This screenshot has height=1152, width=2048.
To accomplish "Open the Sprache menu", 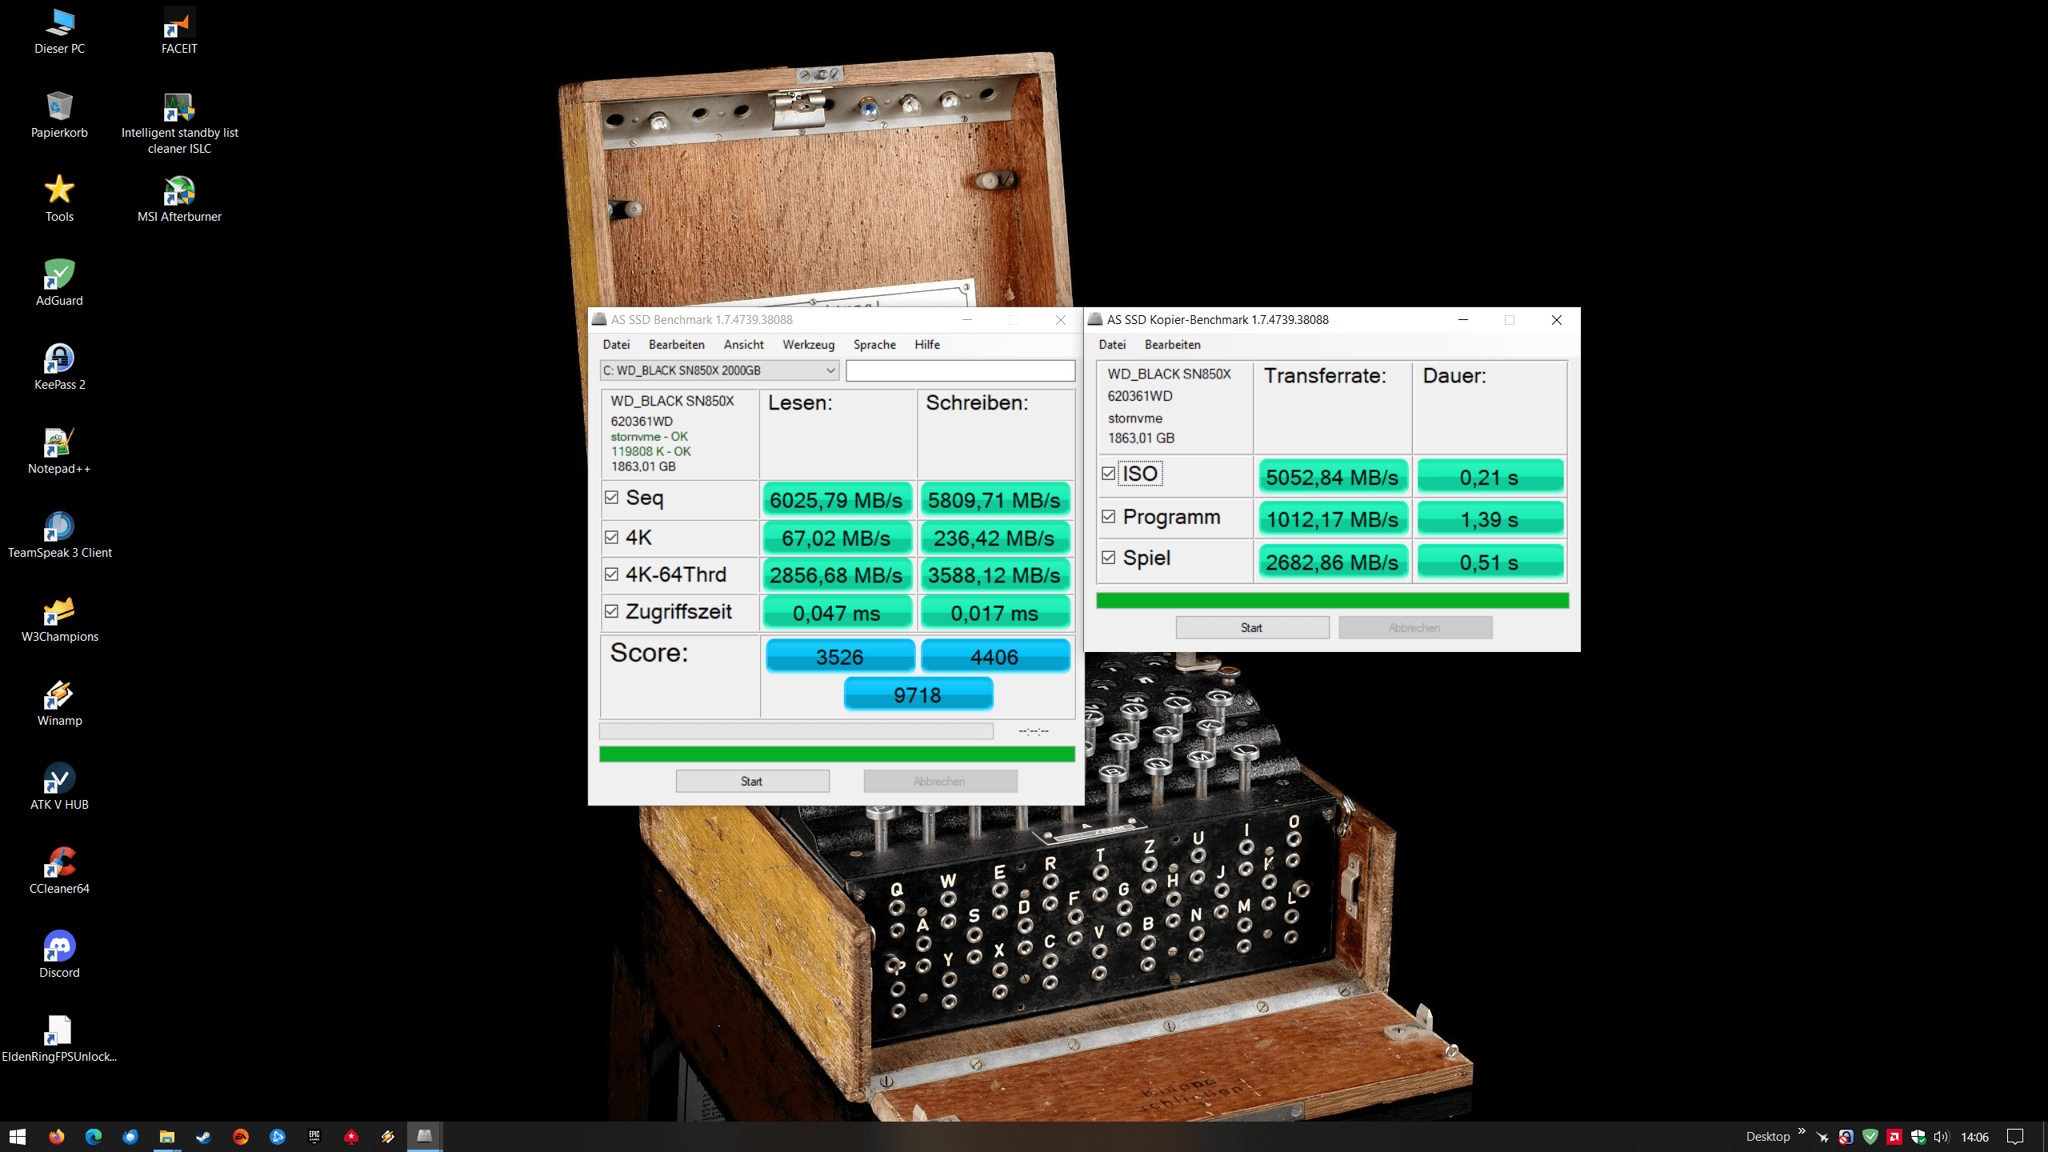I will pos(874,345).
